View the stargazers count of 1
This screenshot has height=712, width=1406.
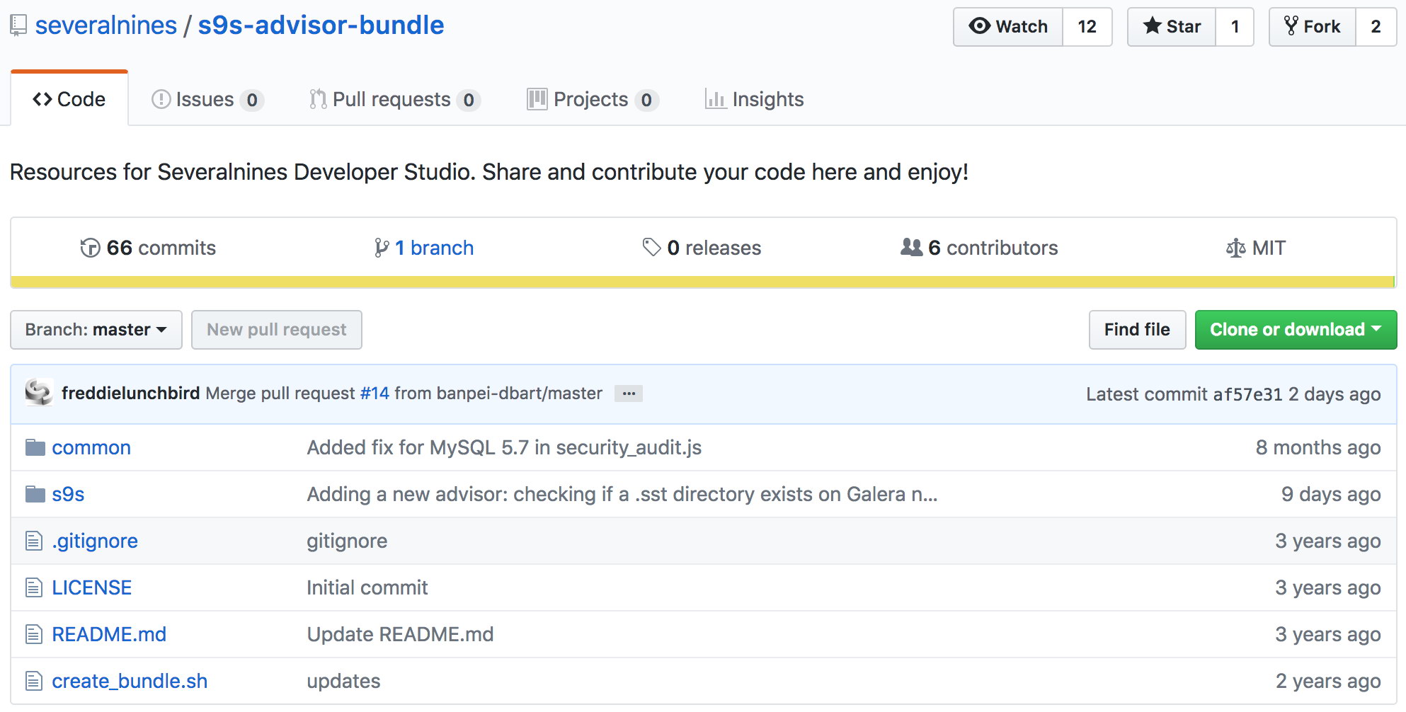(1235, 27)
